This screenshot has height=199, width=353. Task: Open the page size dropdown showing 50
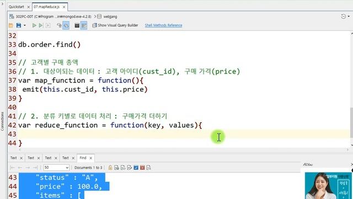56,167
